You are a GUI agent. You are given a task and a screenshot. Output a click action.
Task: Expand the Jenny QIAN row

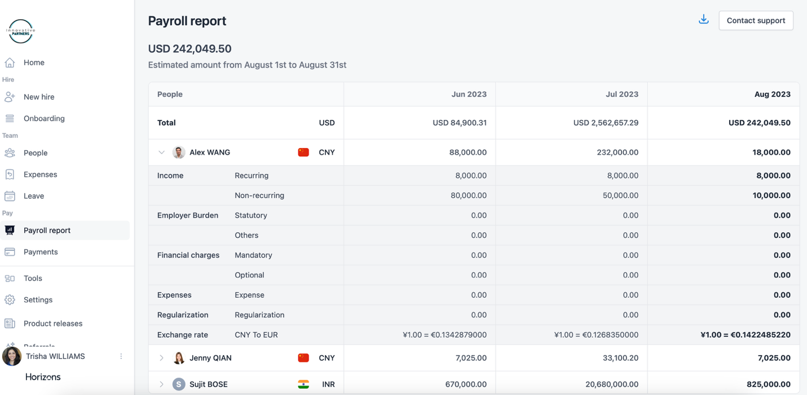point(161,358)
